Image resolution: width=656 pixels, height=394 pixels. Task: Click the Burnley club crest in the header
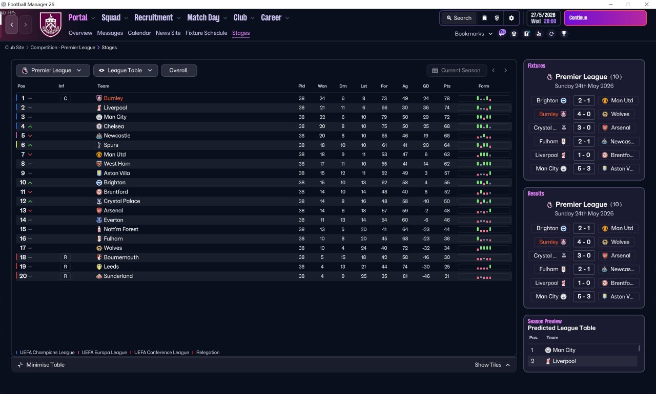point(50,25)
